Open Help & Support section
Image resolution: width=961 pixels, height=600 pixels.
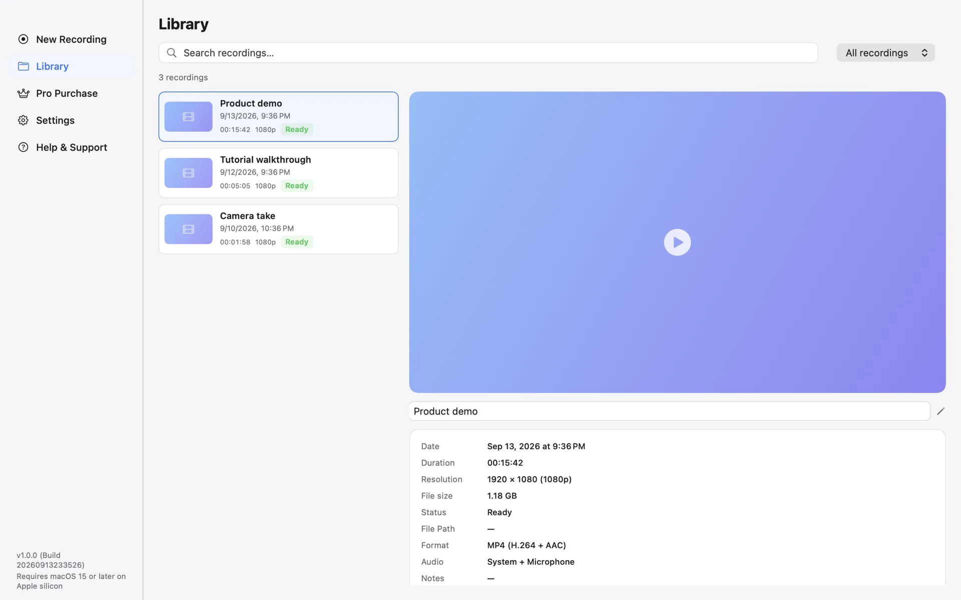(x=71, y=147)
